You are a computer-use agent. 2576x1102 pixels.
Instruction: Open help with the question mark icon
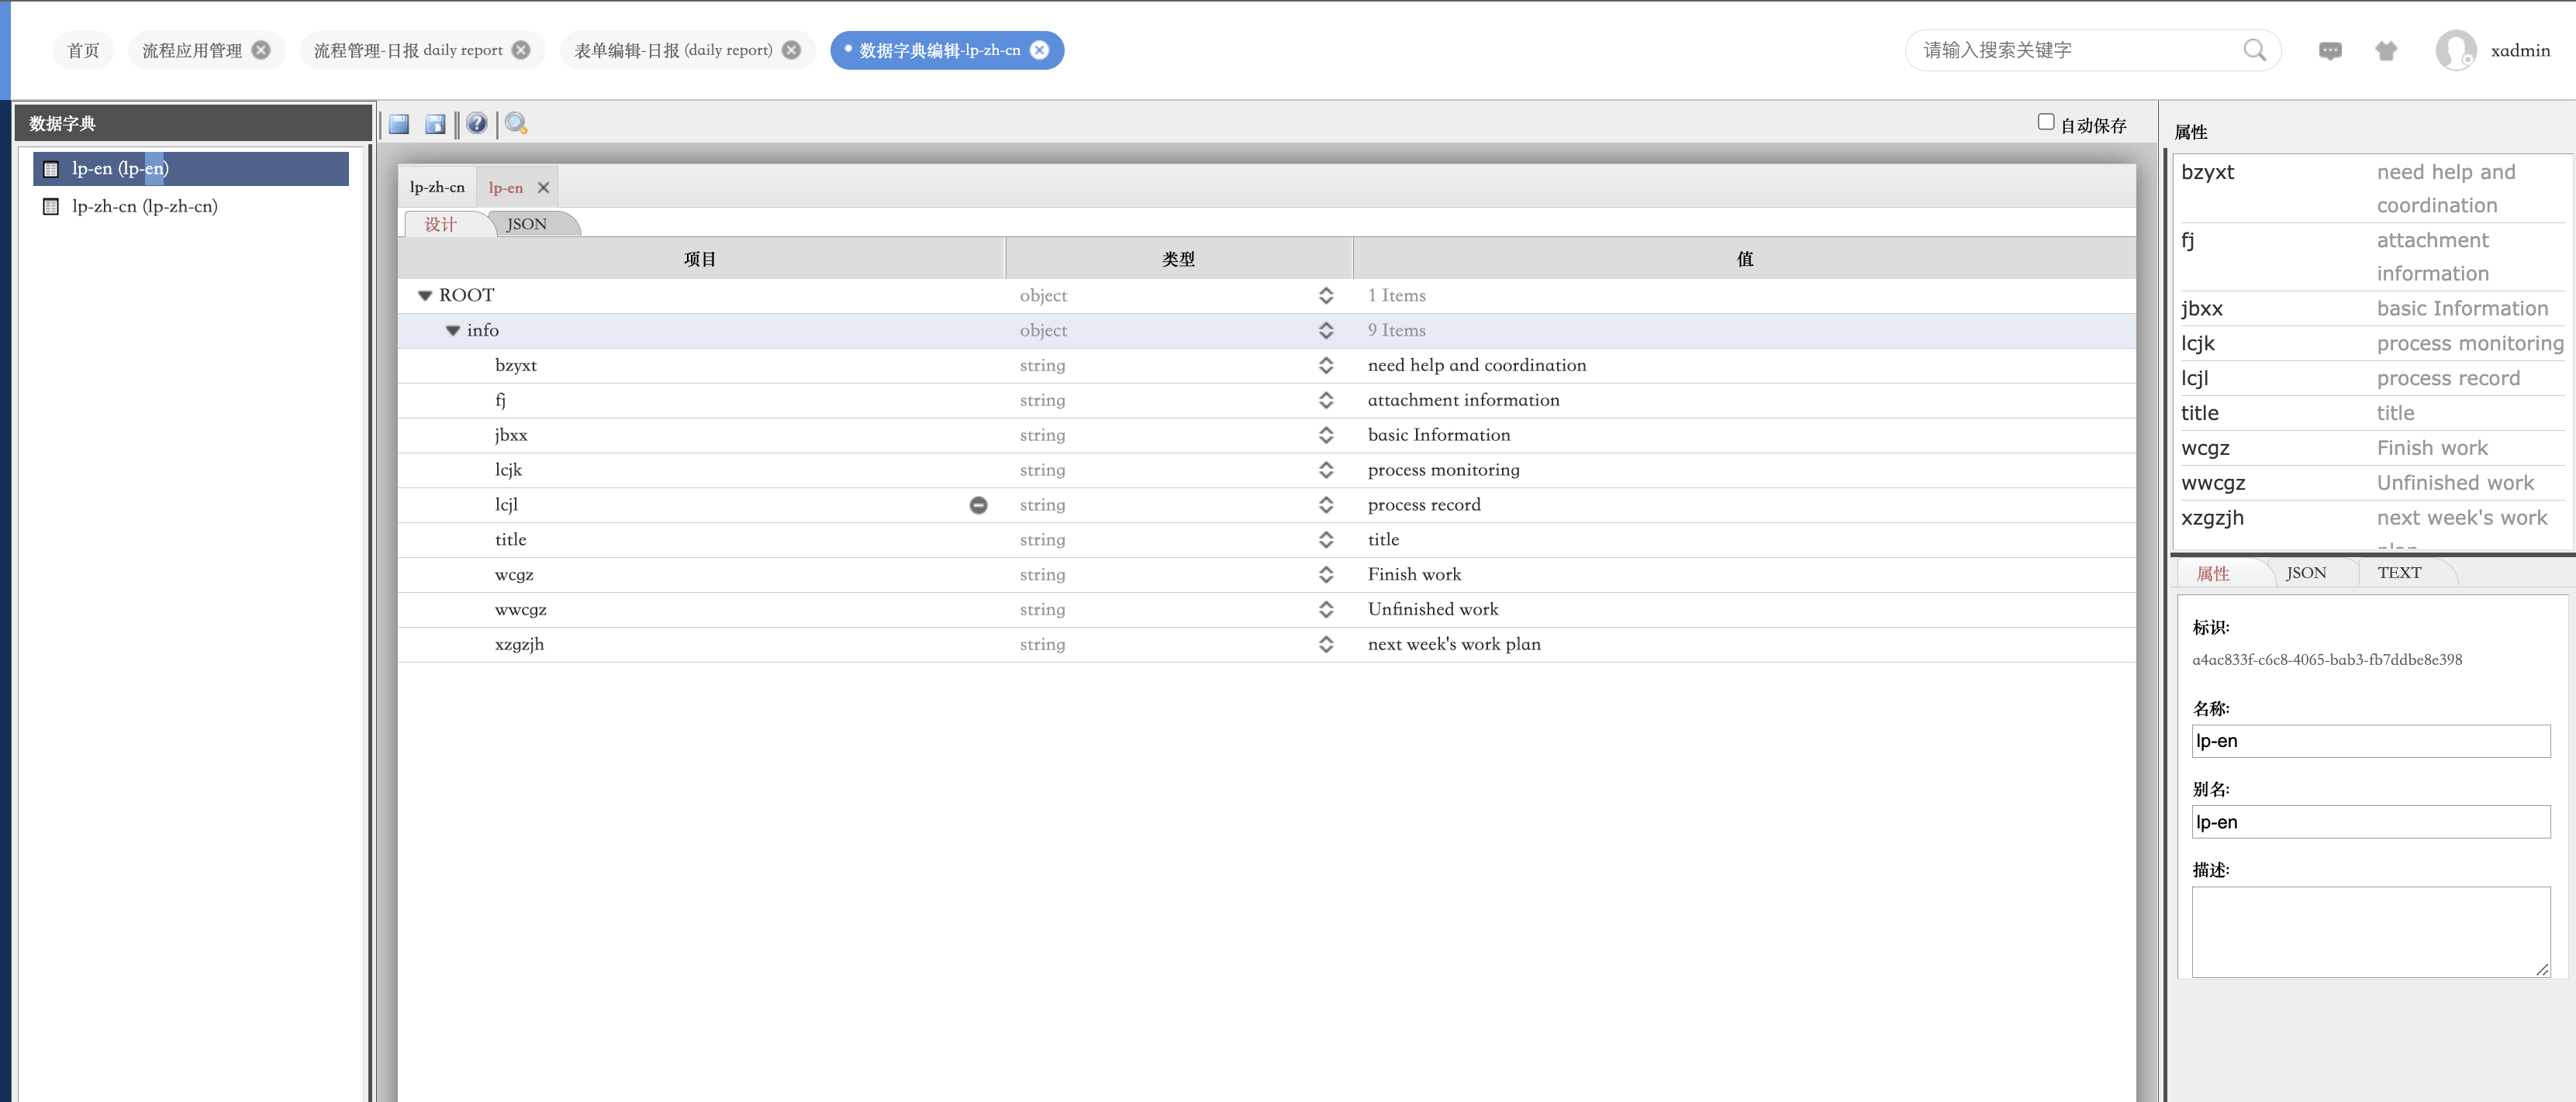tap(477, 124)
